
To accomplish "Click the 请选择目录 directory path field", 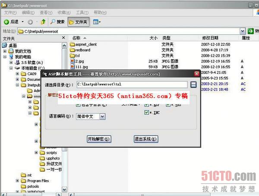I will click(132, 85).
